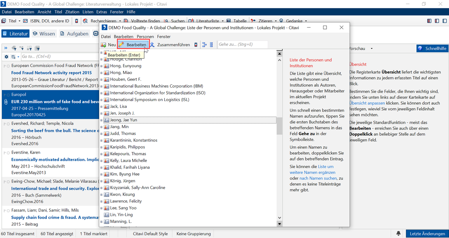Click the blue Schnellhilfe help button
The height and width of the screenshot is (238, 449).
[432, 48]
